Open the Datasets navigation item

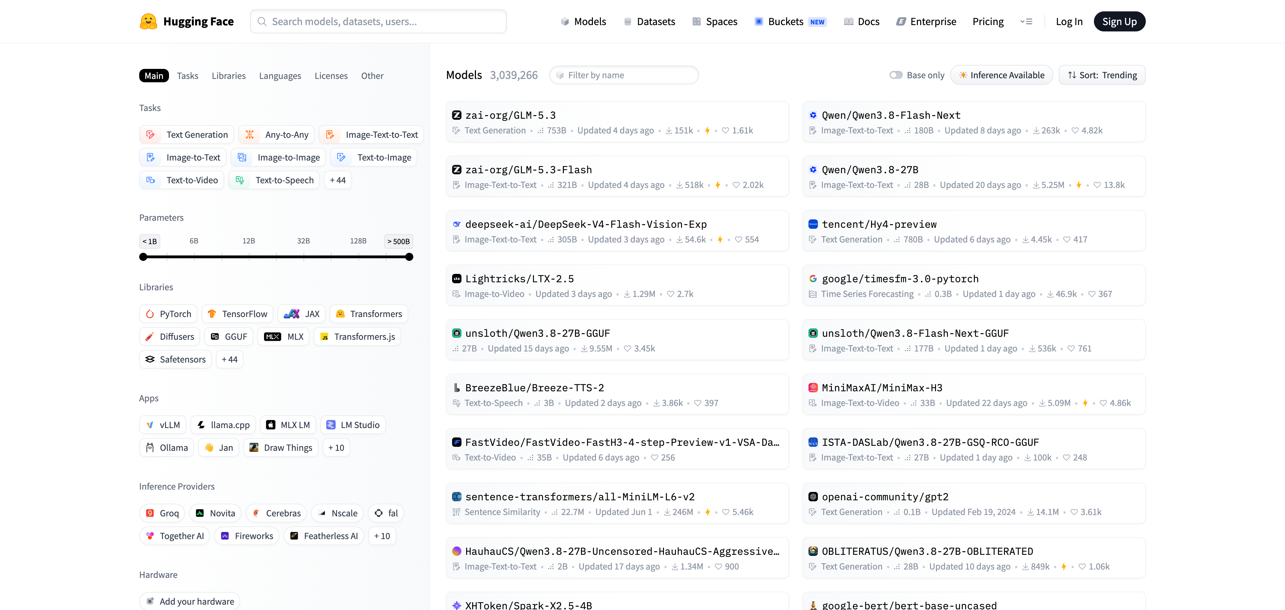649,21
